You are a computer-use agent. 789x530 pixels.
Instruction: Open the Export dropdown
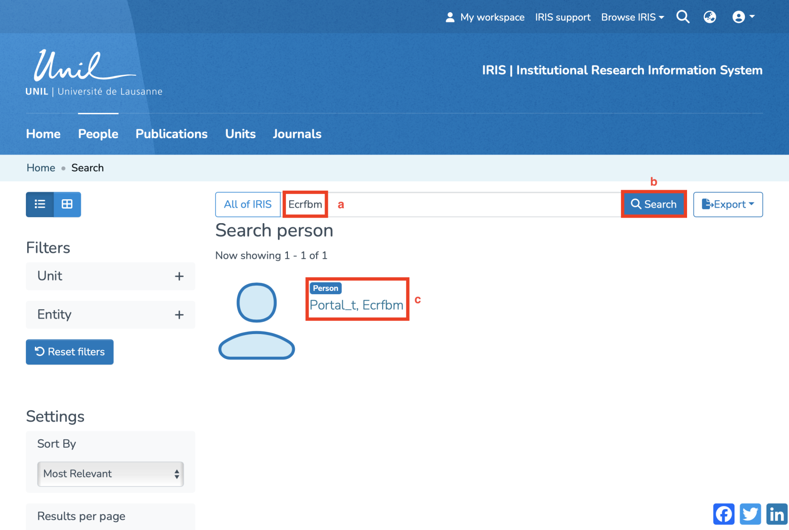(x=727, y=204)
